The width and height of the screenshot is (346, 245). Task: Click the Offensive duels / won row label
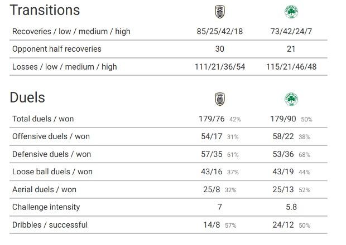coord(51,136)
